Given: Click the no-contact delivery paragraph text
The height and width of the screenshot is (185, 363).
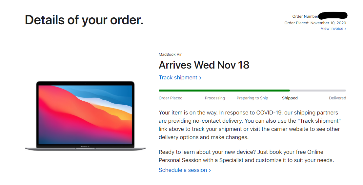Looking at the screenshot, I should pyautogui.click(x=249, y=125).
